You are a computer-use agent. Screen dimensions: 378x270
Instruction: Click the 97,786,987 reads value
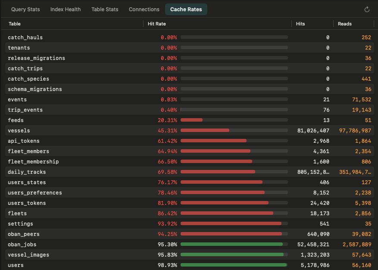coord(355,131)
